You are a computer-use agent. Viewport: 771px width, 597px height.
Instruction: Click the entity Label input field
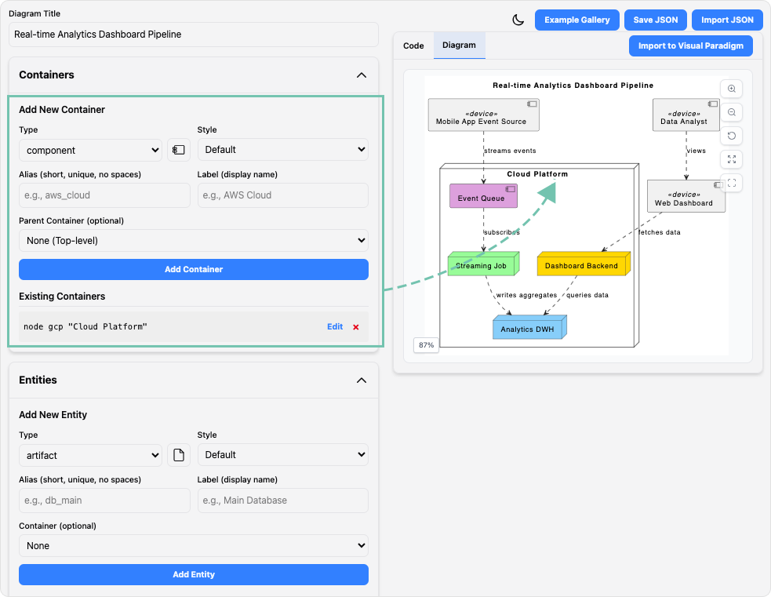[x=282, y=501]
